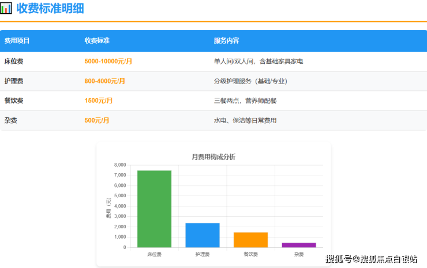Click the orange 餐饮费 bar in chart
The width and height of the screenshot is (427, 268).
point(250,240)
